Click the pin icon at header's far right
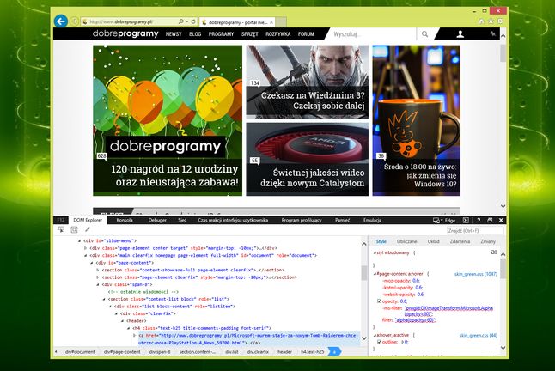Screen dimensions: 555x371 [x=492, y=34]
